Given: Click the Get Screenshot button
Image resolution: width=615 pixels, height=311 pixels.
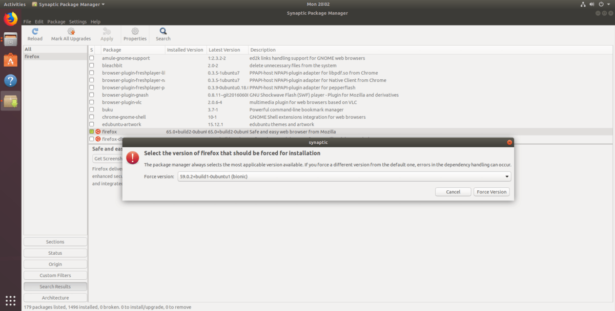Looking at the screenshot, I should point(107,159).
